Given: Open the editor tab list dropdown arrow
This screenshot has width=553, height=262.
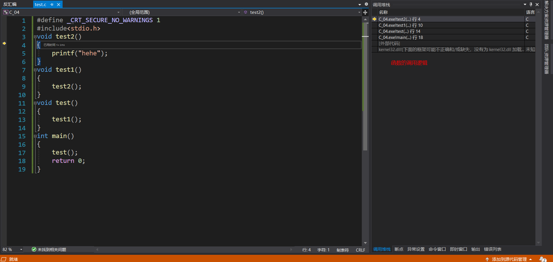Looking at the screenshot, I should (x=360, y=5).
